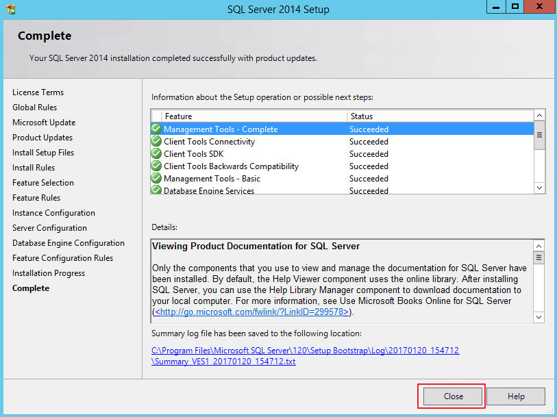Open the go.microsoft.com fwlink documentation link

tap(252, 312)
